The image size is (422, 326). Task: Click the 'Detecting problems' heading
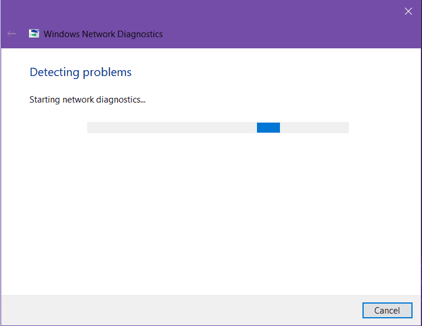(x=81, y=72)
